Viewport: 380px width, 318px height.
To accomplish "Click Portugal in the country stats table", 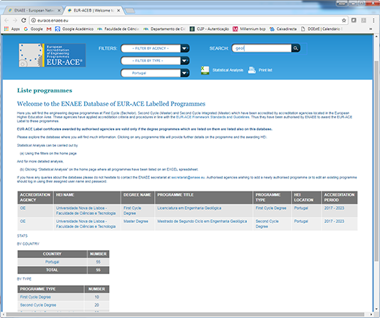I will click(x=52, y=262).
